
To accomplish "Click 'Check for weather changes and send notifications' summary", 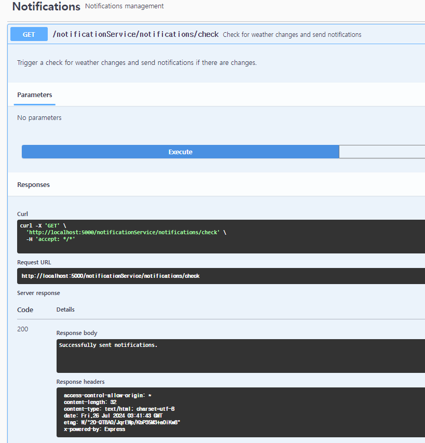I will click(292, 34).
